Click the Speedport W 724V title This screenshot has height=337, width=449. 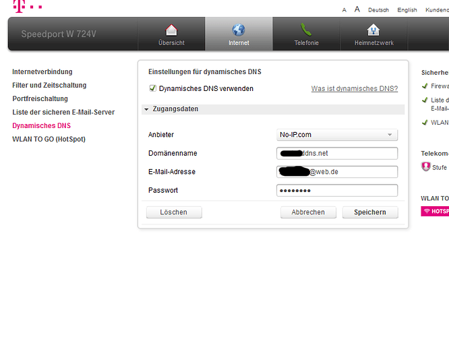coord(59,34)
